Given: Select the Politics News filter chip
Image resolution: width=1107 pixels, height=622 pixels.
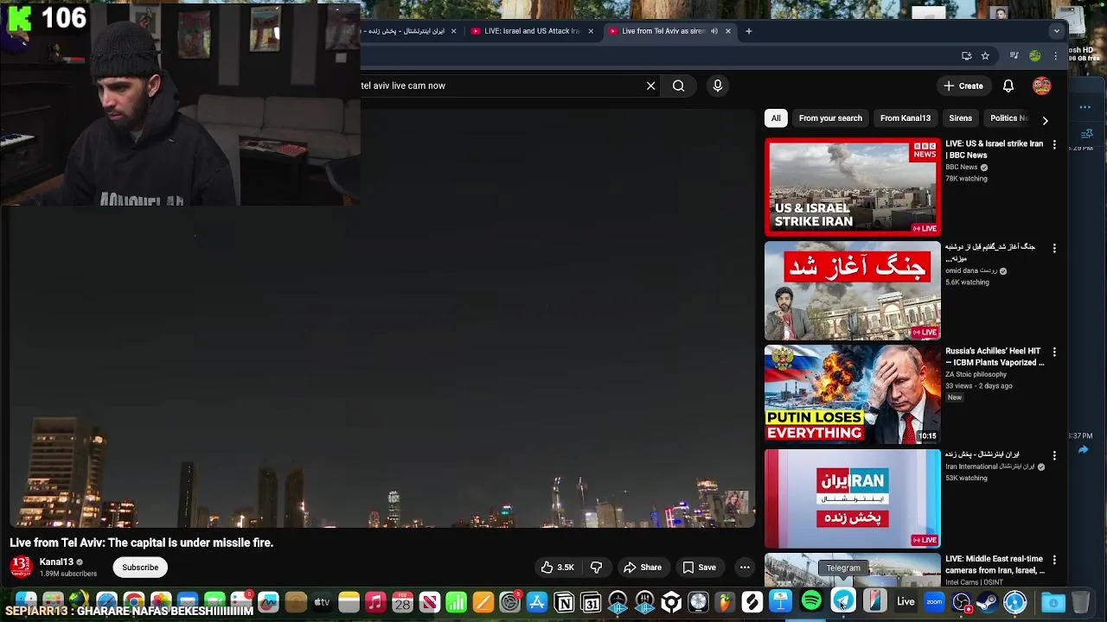Looking at the screenshot, I should click(1008, 118).
